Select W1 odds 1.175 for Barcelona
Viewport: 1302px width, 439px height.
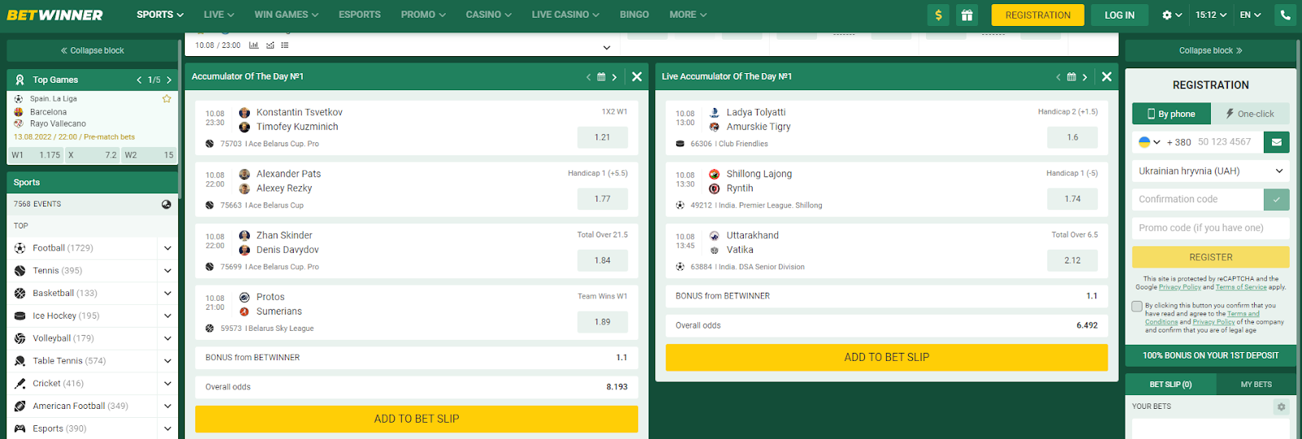click(37, 154)
